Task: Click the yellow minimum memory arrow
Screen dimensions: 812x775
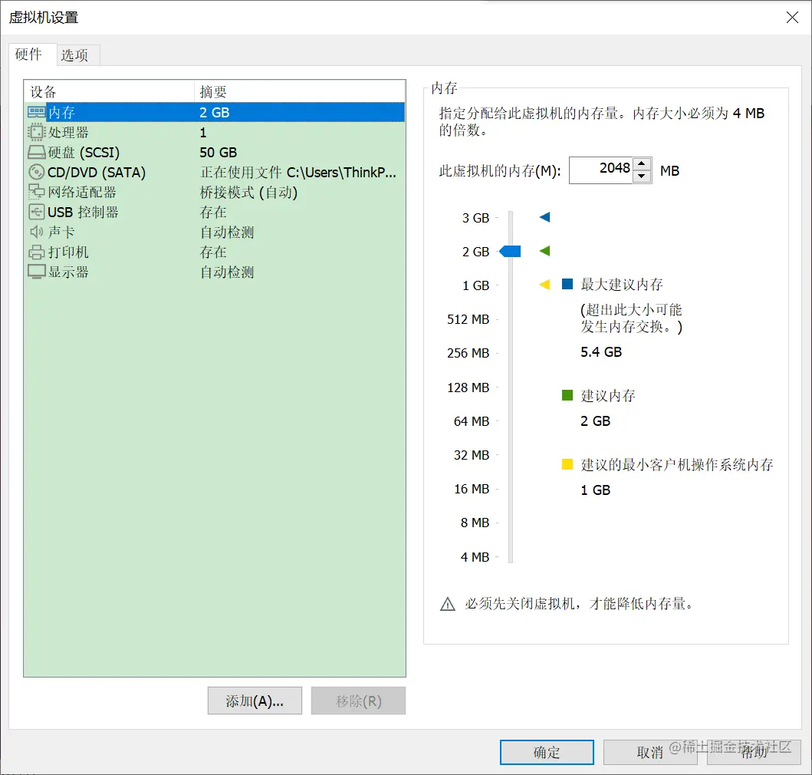Action: pyautogui.click(x=545, y=285)
